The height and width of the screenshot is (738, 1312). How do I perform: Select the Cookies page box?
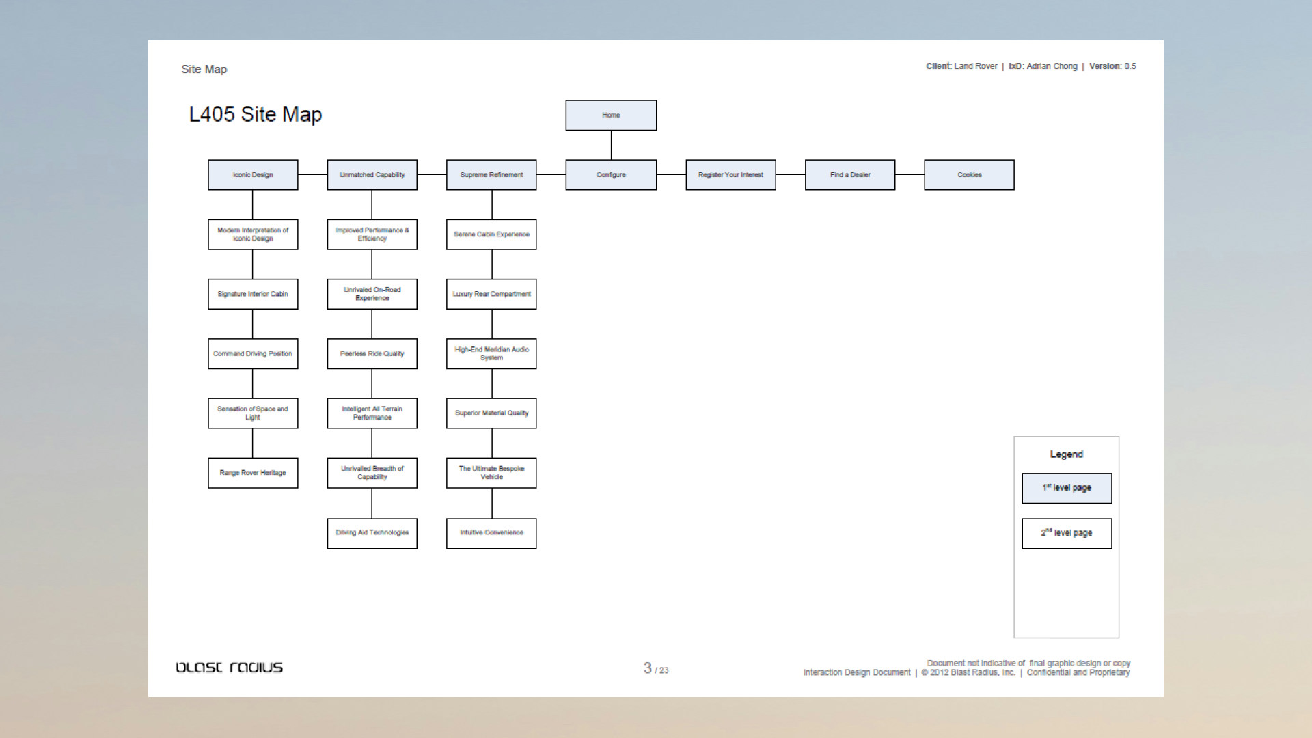coord(969,175)
